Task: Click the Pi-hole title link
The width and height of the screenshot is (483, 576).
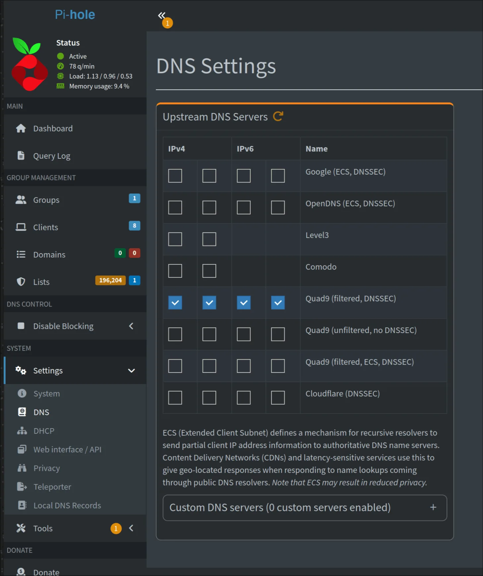Action: [x=75, y=15]
